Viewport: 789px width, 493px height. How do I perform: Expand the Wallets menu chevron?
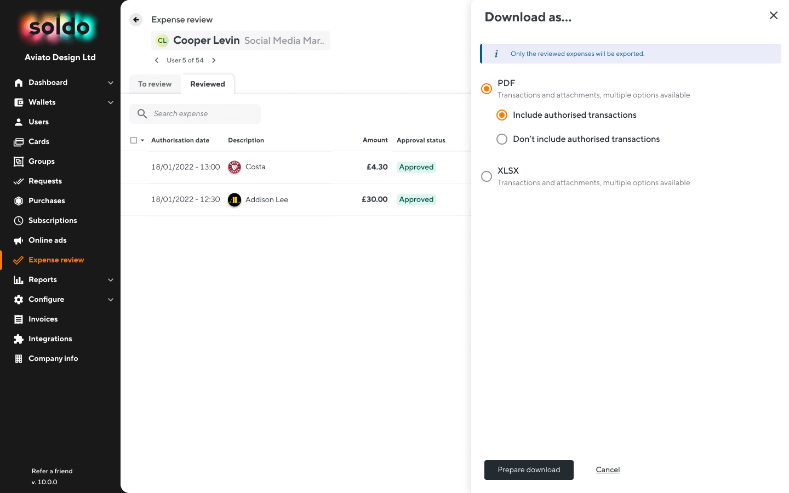pos(111,102)
